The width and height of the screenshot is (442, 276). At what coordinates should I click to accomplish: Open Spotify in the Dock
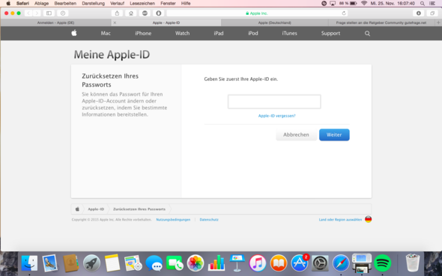point(382,263)
